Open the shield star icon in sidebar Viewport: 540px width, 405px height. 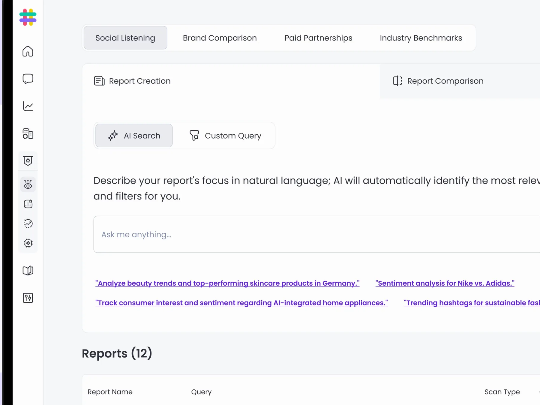[x=28, y=161]
